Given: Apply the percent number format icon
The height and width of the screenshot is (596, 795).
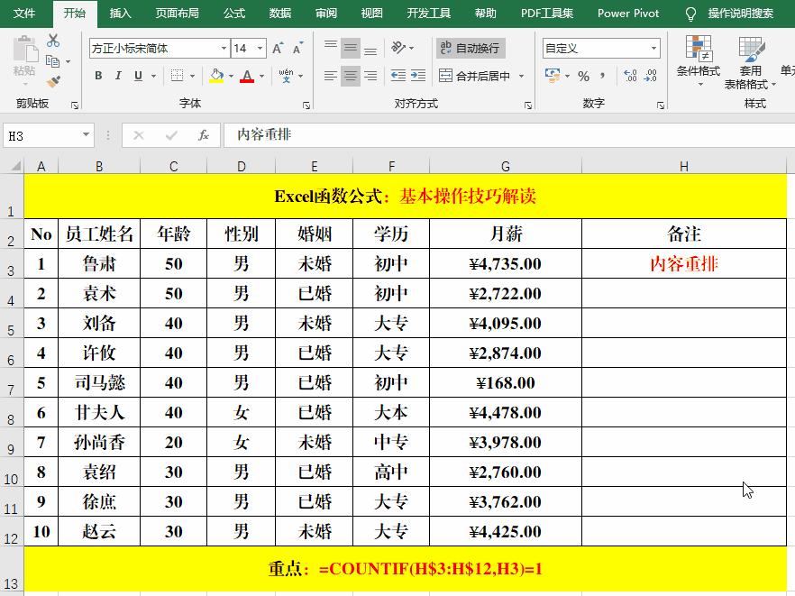Looking at the screenshot, I should point(583,76).
